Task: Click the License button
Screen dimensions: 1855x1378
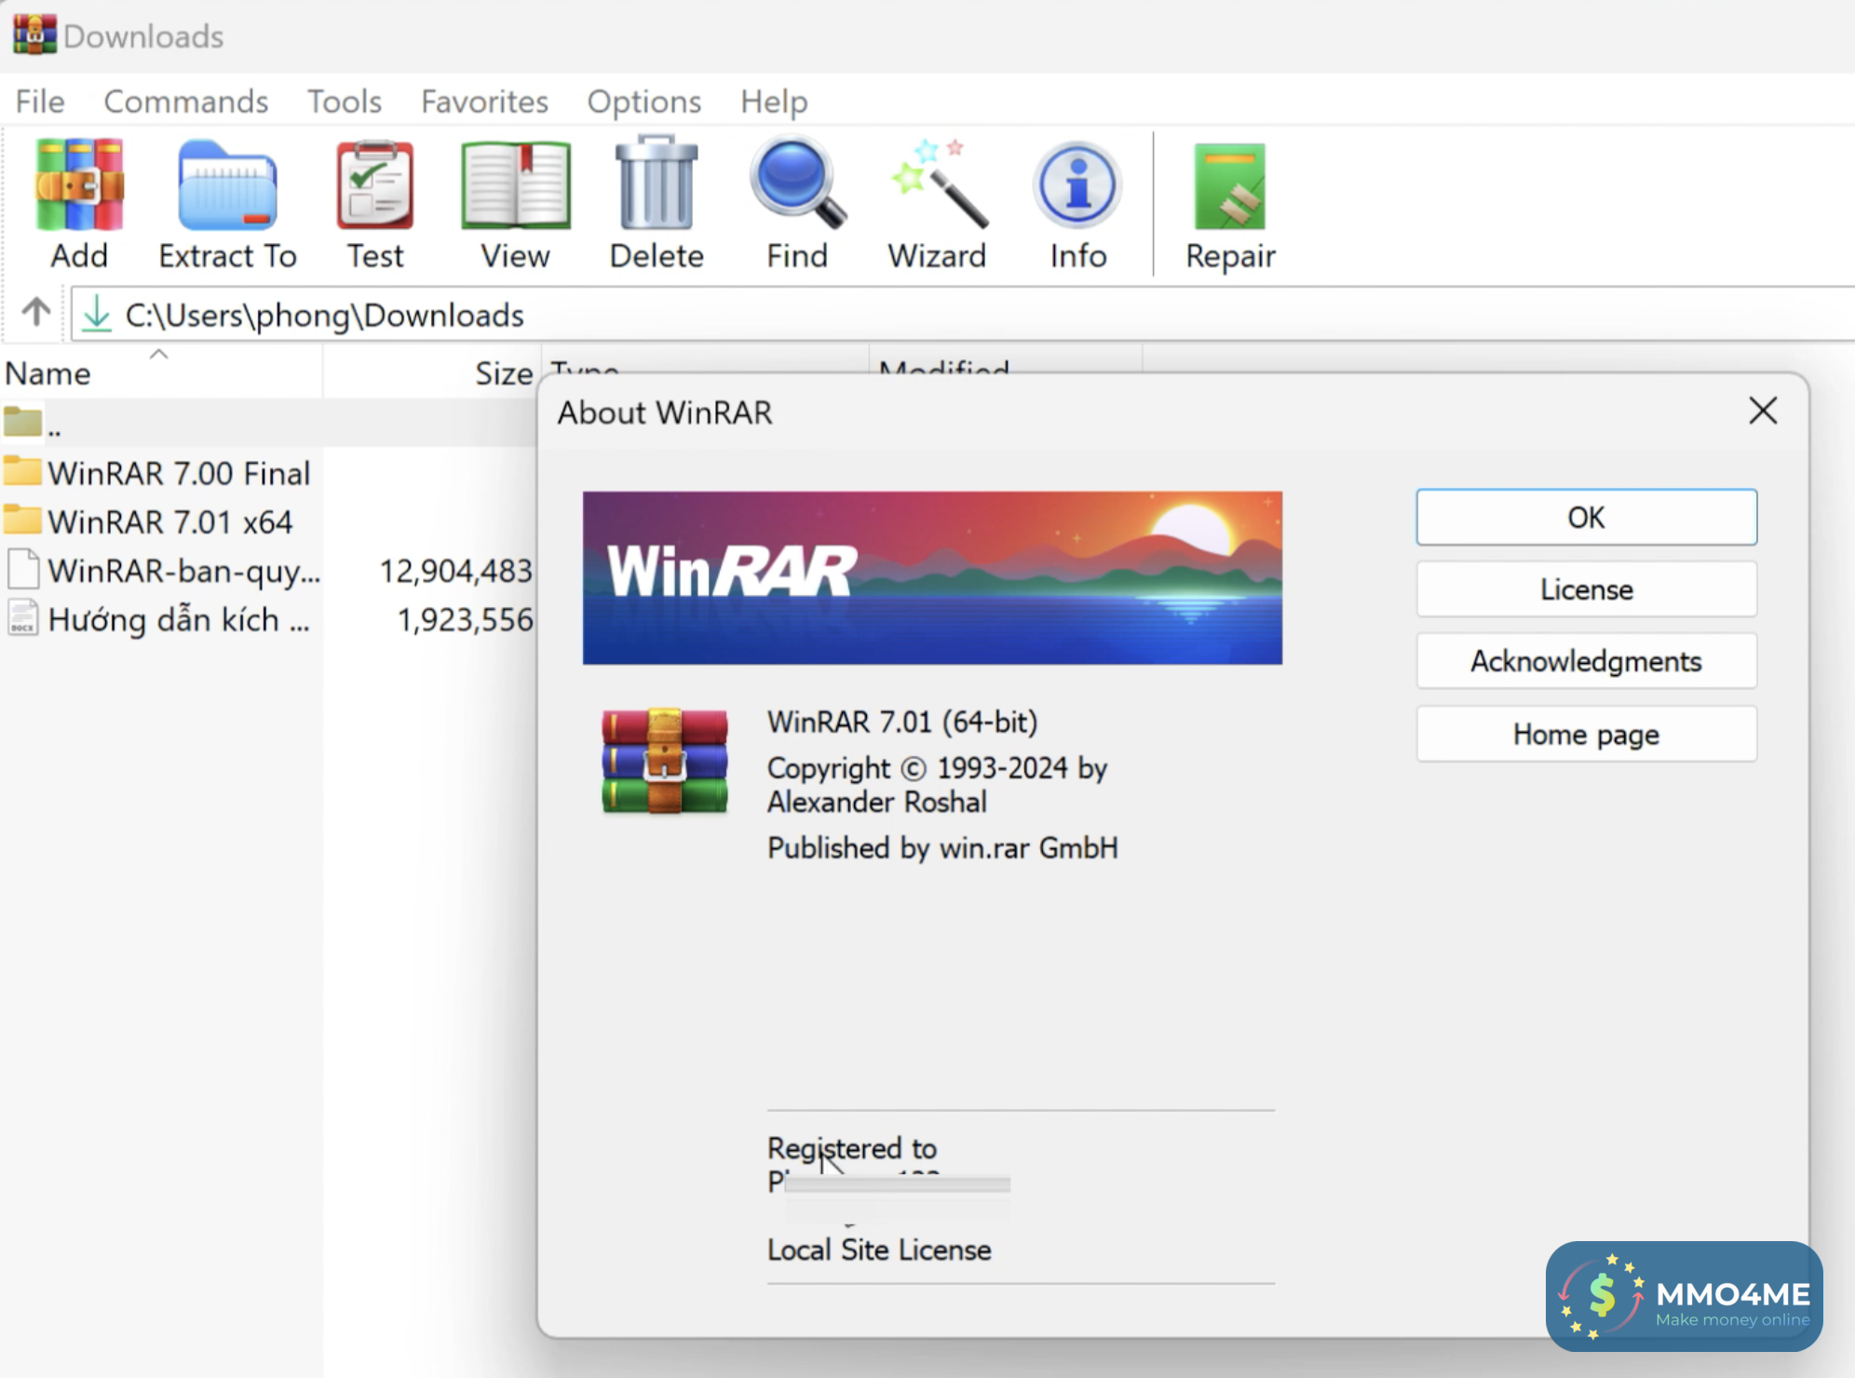Action: 1586,589
